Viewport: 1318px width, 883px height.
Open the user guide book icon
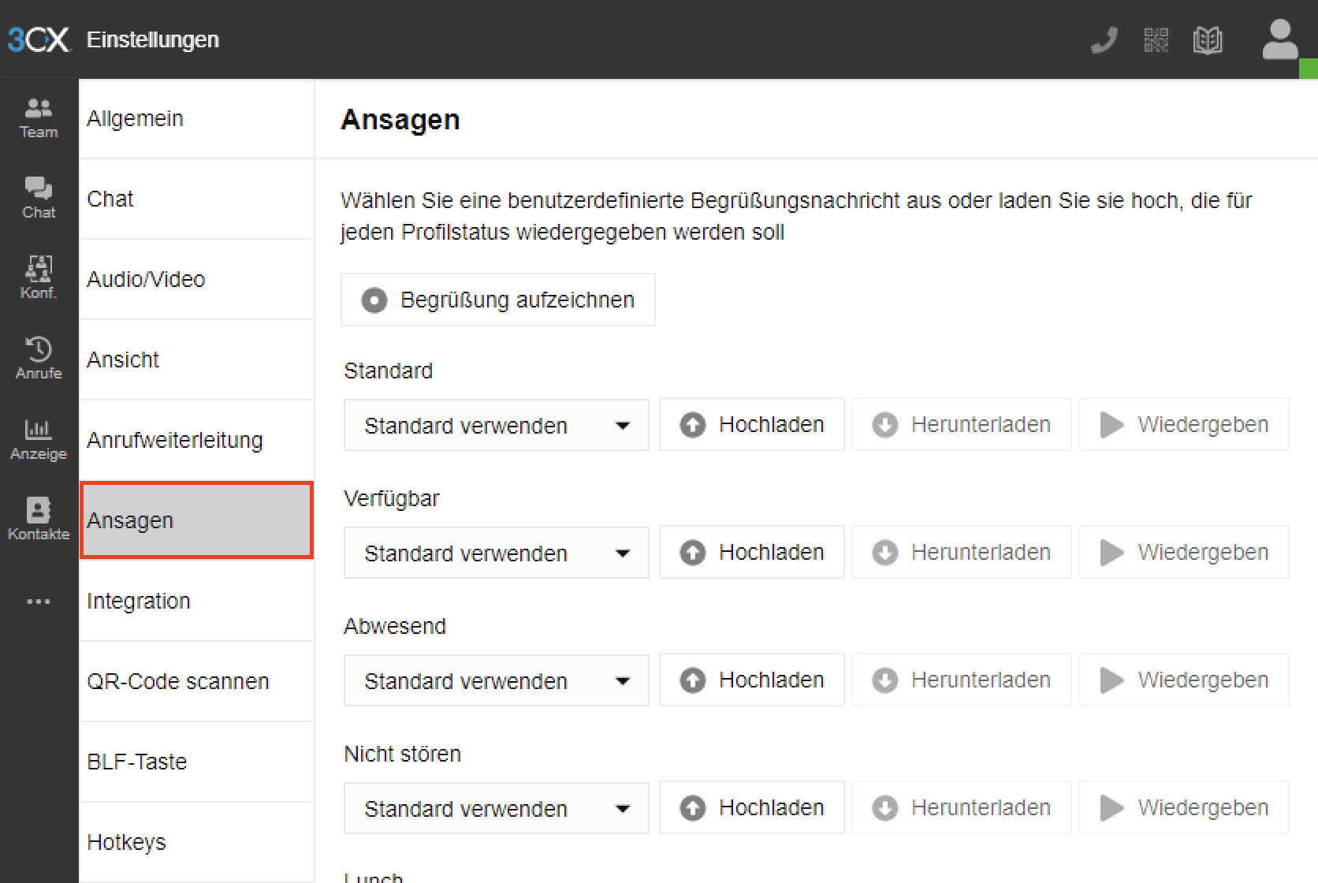pyautogui.click(x=1207, y=39)
